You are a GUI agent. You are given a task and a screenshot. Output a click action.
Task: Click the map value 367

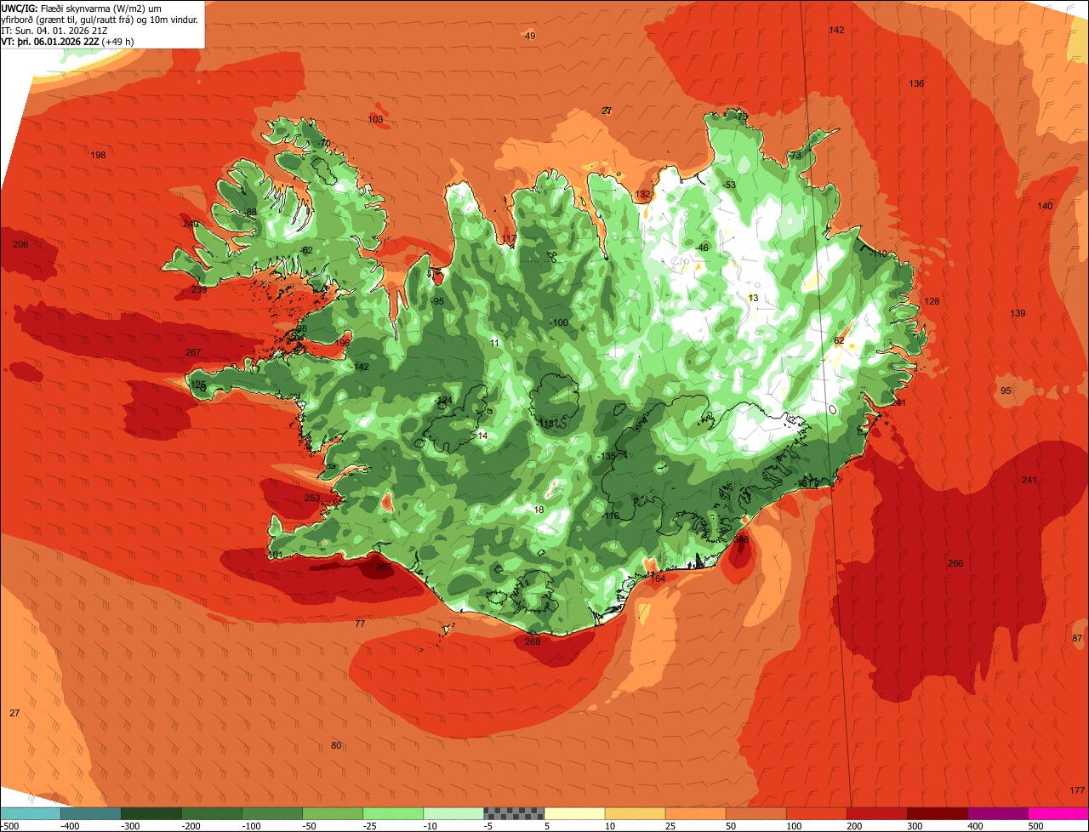(384, 566)
